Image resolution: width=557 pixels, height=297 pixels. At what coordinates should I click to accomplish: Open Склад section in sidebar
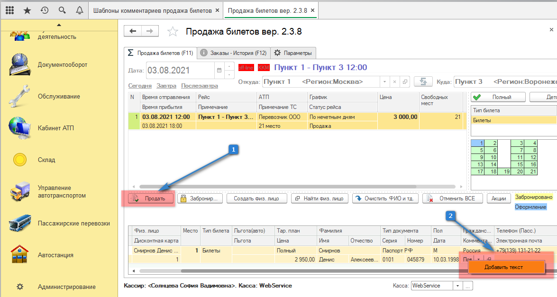tap(46, 160)
